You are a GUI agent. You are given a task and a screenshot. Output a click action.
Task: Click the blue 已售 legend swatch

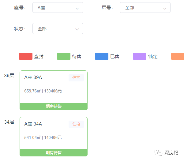(x=101, y=56)
